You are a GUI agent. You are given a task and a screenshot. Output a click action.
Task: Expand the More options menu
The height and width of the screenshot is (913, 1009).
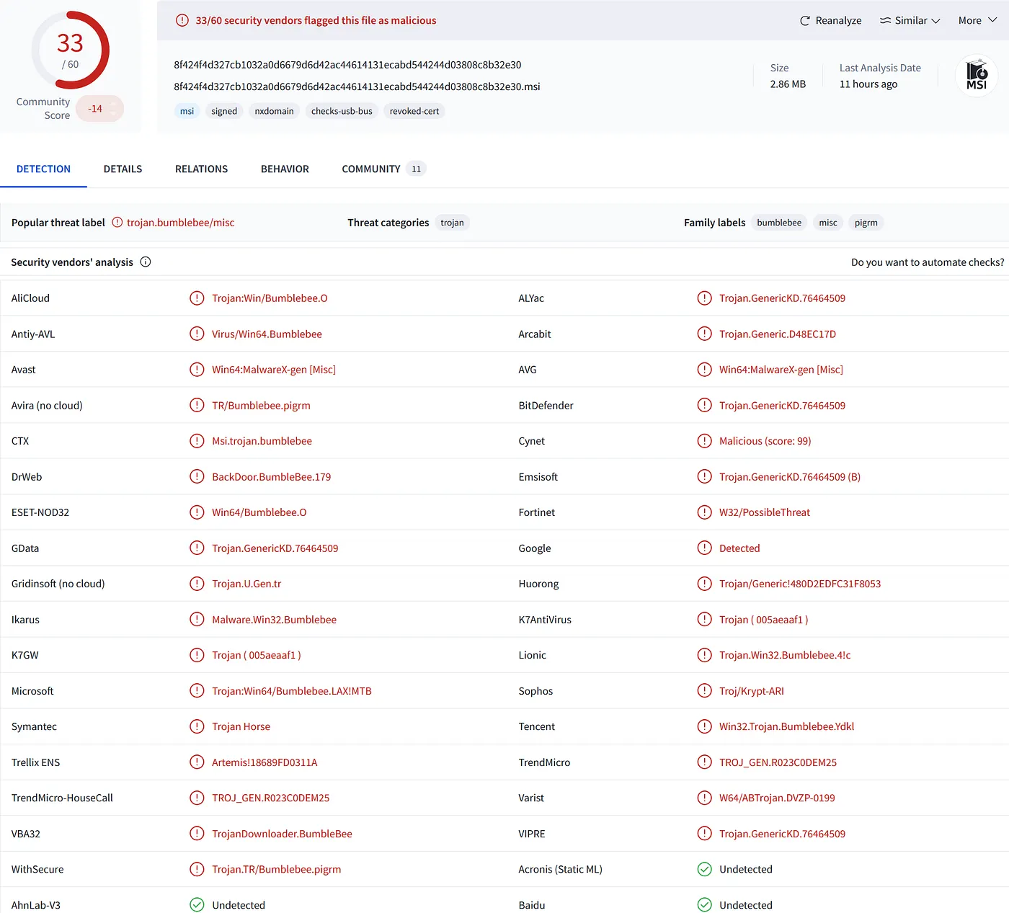(x=977, y=20)
